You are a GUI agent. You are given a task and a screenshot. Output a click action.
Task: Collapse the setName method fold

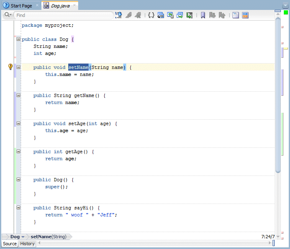(x=18, y=67)
